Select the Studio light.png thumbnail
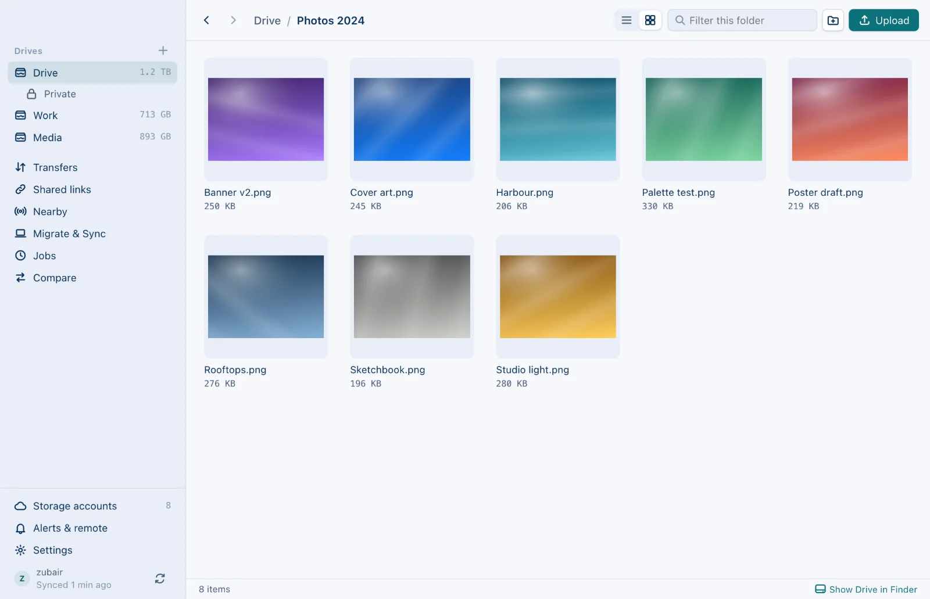 (x=558, y=296)
